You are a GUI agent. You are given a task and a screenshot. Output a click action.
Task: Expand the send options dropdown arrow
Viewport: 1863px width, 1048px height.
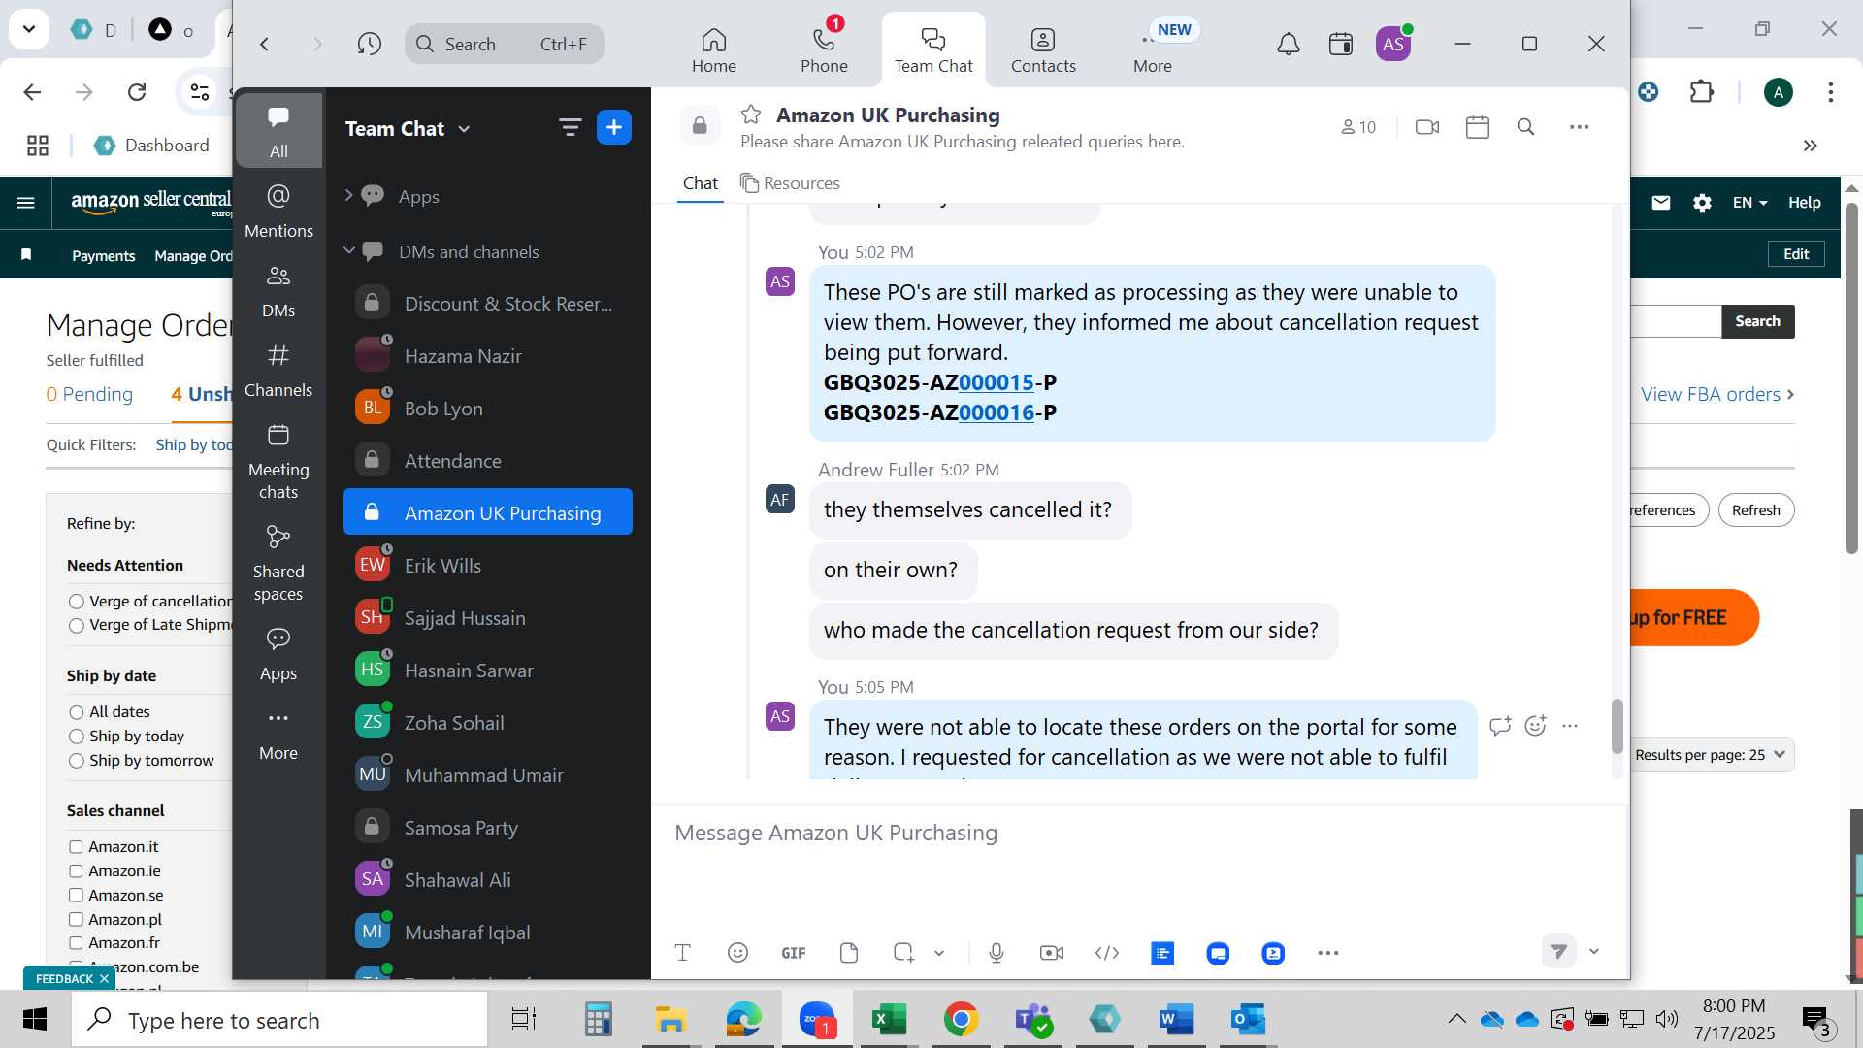[x=1593, y=952]
